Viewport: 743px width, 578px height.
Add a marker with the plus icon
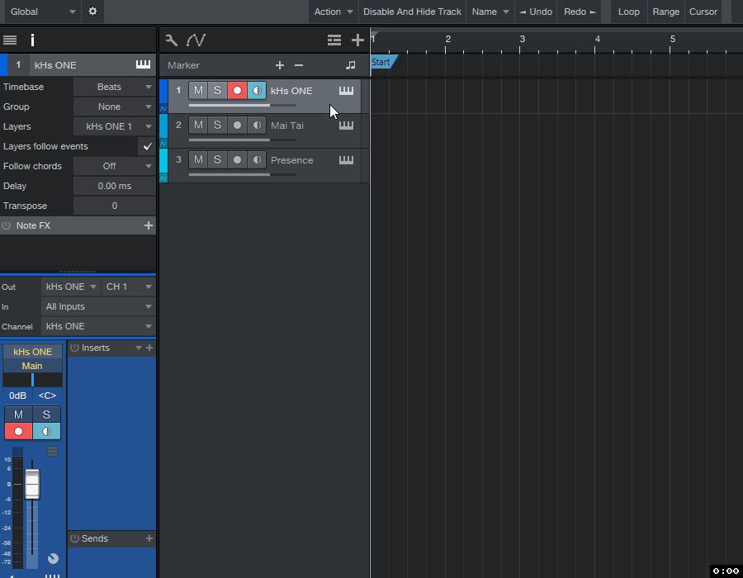pyautogui.click(x=280, y=65)
